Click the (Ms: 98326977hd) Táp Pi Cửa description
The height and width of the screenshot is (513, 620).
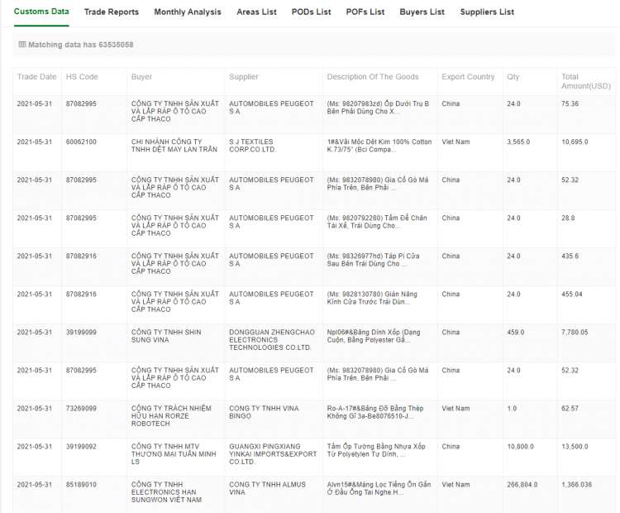(x=374, y=259)
